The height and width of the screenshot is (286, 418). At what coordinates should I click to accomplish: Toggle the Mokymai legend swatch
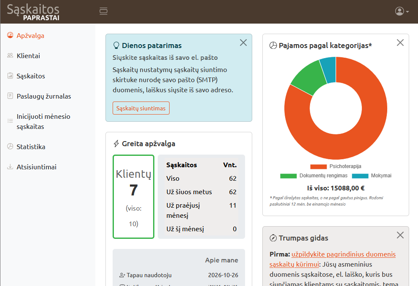coord(360,176)
